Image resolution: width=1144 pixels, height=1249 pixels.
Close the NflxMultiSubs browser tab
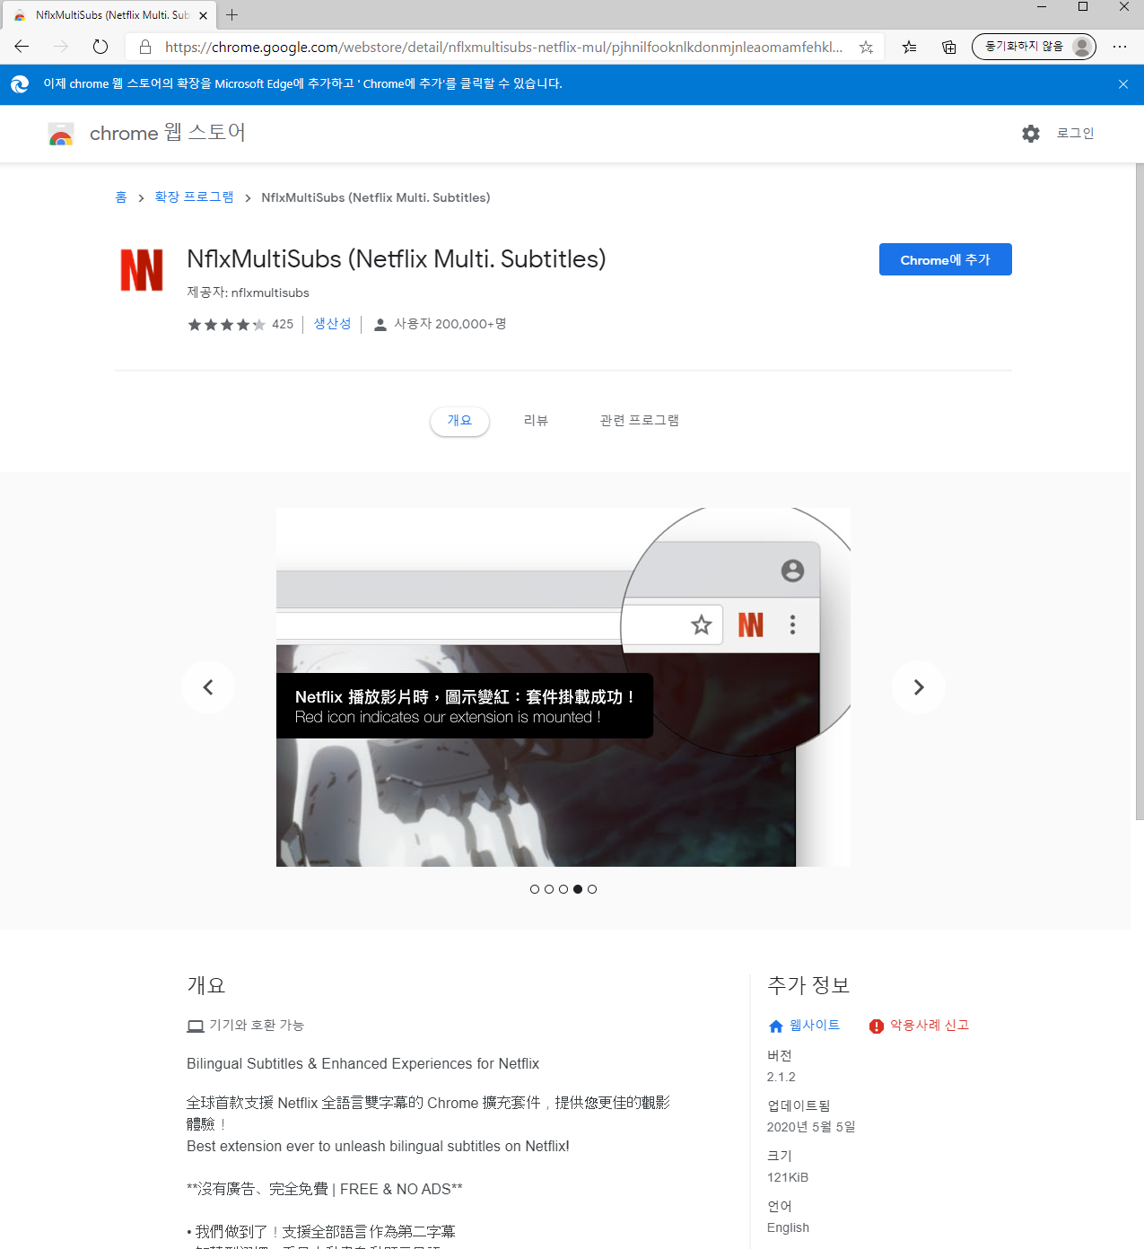pyautogui.click(x=203, y=15)
